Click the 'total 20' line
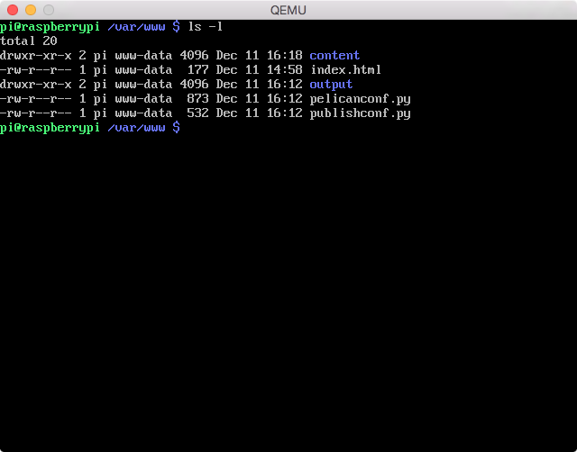 point(29,41)
